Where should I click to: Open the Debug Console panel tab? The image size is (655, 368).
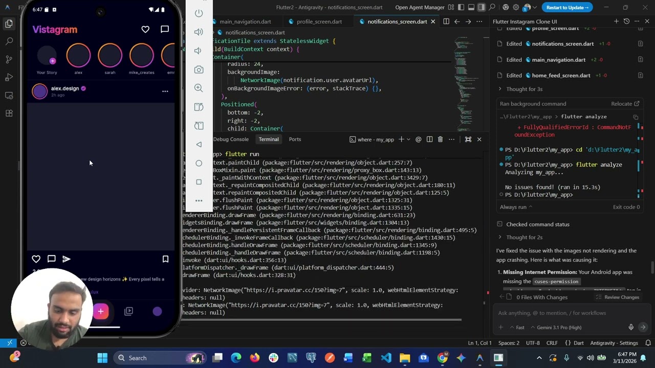pyautogui.click(x=231, y=139)
